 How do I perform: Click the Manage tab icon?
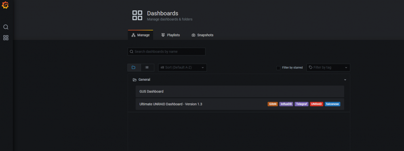(x=133, y=35)
